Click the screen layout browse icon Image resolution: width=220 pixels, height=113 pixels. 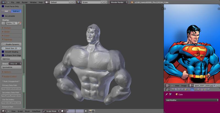48,2
